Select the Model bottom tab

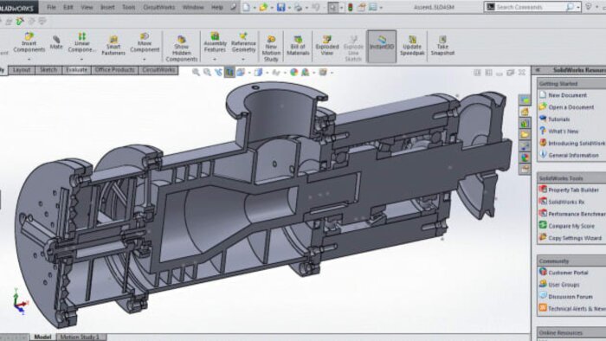42,338
